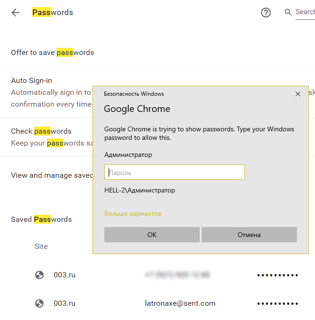Click the globe icon beside latronaxe@sent.com row

point(40,303)
